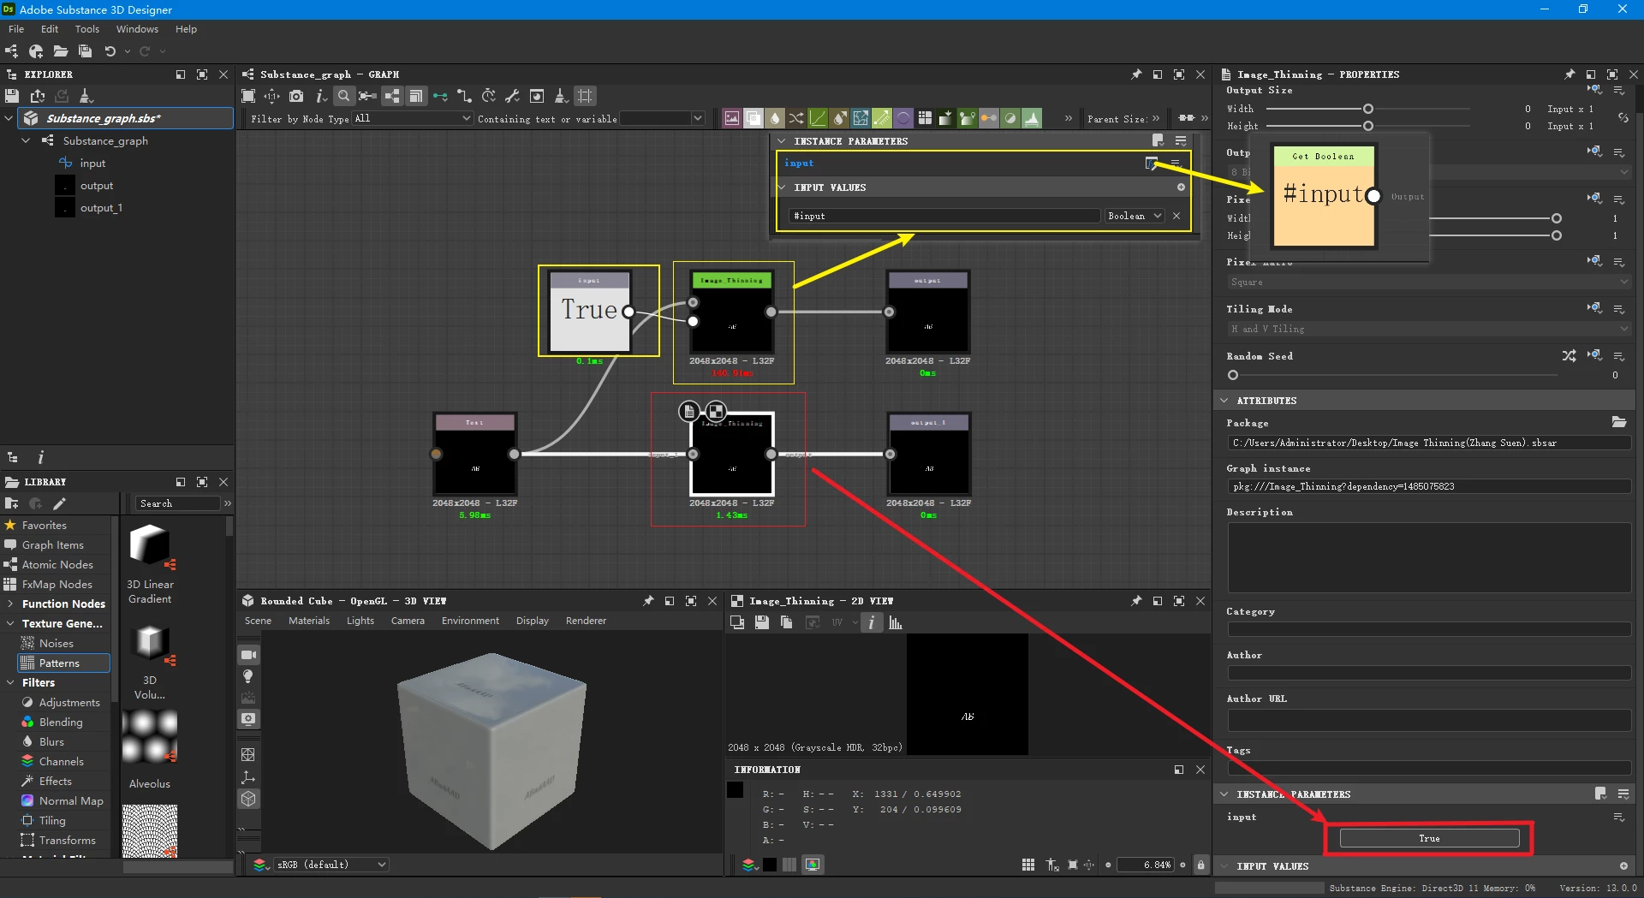Image resolution: width=1644 pixels, height=898 pixels.
Task: Open the Edit menu
Action: click(50, 29)
